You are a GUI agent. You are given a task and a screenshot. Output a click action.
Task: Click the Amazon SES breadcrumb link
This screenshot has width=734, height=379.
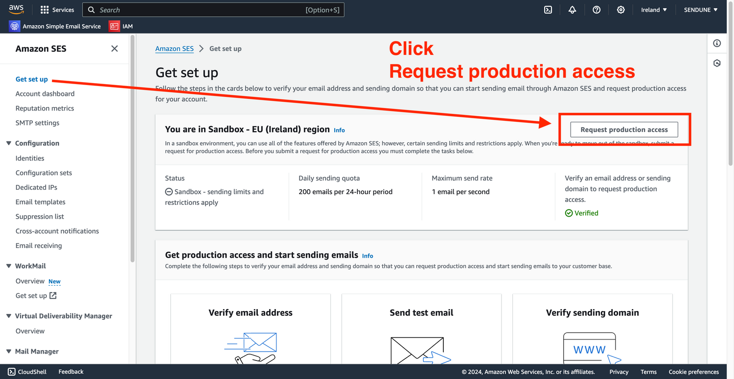pos(174,48)
